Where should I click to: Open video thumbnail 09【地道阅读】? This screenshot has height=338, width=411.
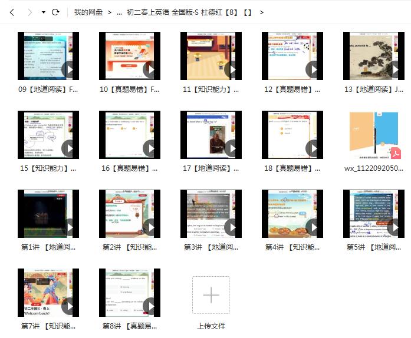(48, 56)
